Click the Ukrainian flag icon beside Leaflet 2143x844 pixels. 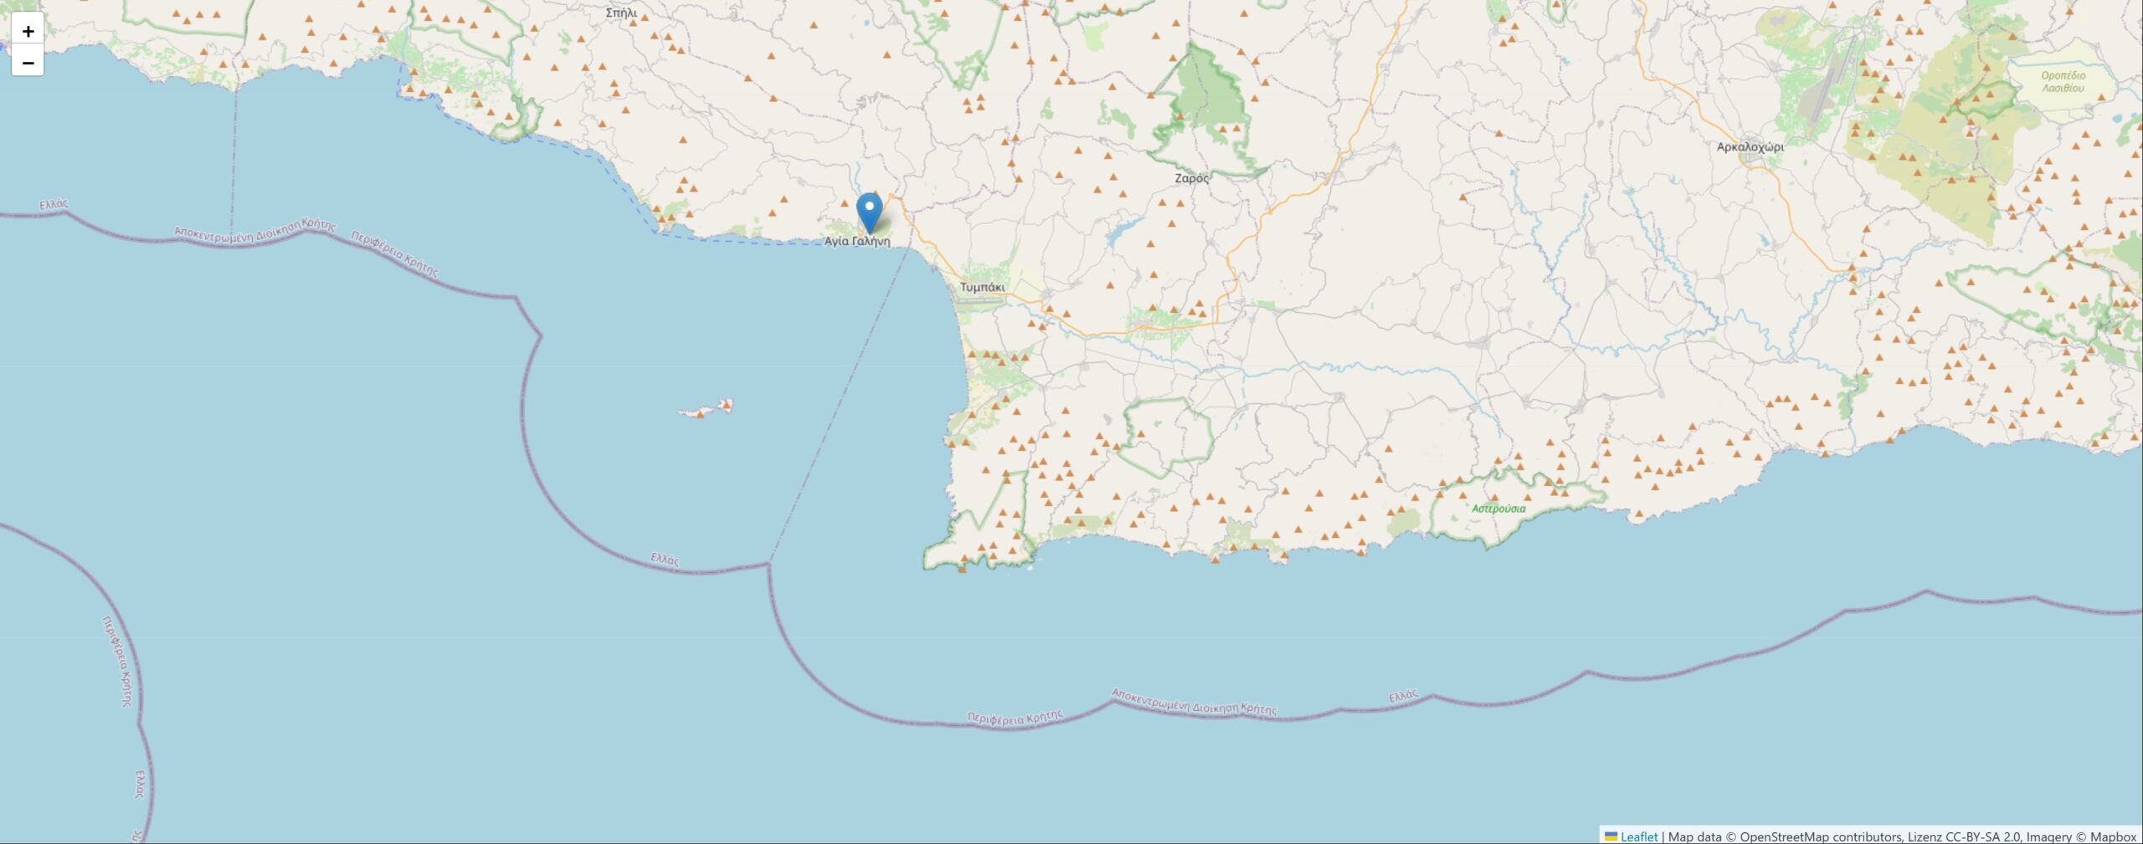point(1611,836)
